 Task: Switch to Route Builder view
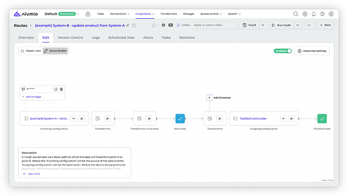pos(55,51)
